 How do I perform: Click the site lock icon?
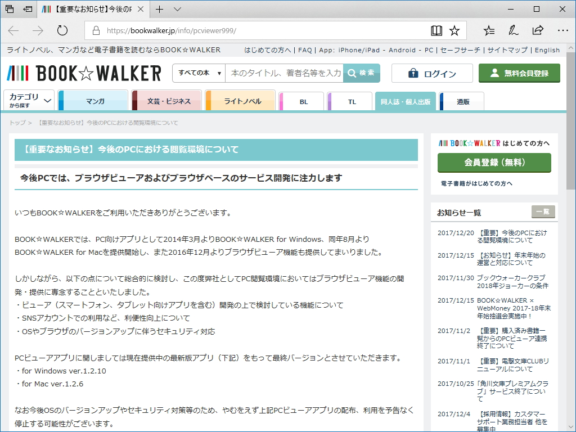tap(96, 30)
